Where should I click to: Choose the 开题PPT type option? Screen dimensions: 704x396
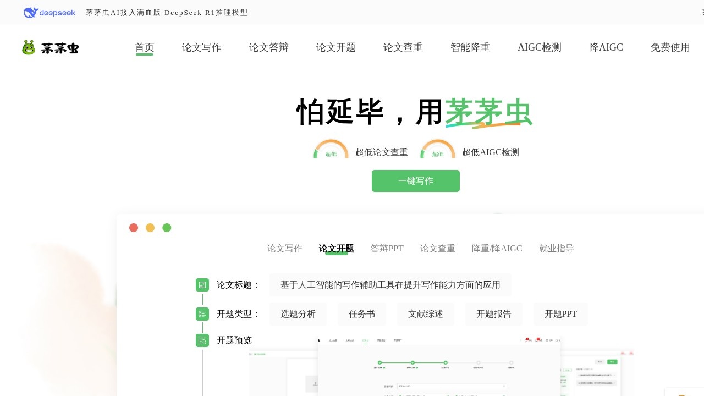coord(561,314)
